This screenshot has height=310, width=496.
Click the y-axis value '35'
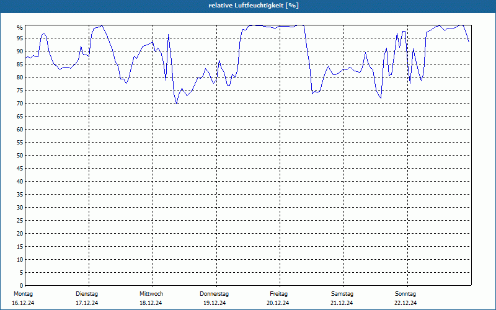pos(20,195)
